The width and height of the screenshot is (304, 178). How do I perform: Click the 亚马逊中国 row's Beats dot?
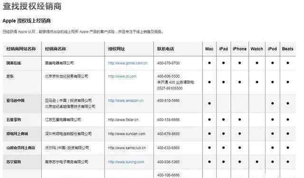pos(288,103)
